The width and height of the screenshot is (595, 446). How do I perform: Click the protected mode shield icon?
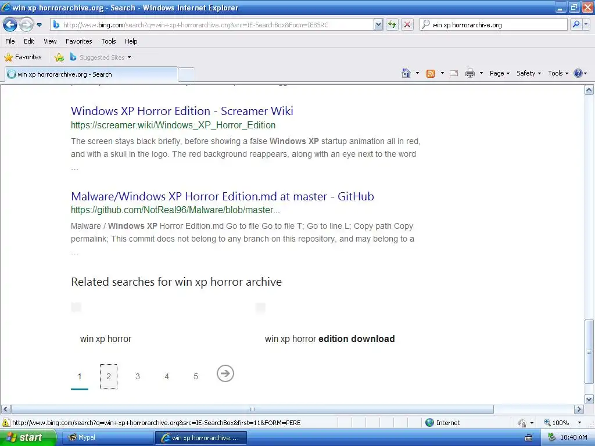click(x=522, y=423)
